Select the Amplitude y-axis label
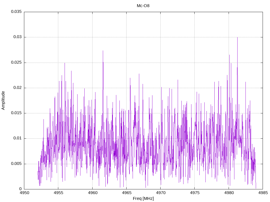 coord(3,100)
